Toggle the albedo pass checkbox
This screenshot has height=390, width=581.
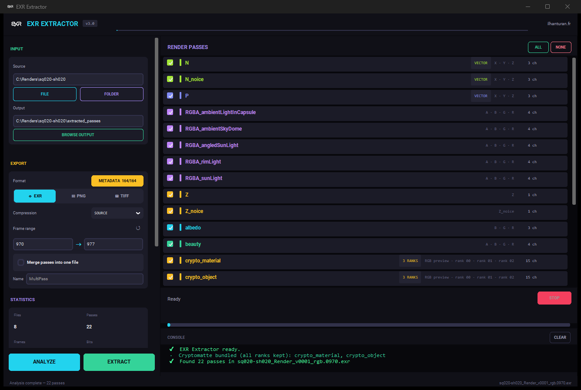tap(170, 227)
